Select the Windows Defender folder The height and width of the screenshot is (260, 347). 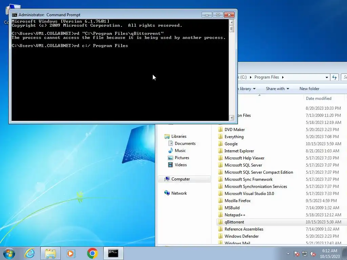[241, 236]
